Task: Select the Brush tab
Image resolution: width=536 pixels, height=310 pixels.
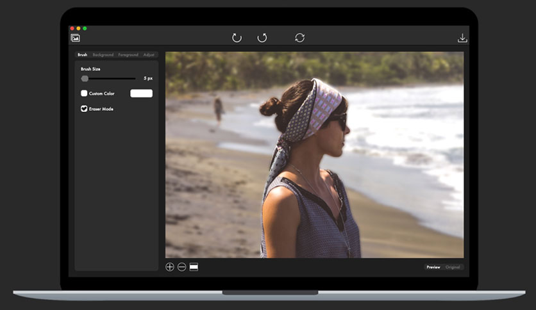Action: [x=82, y=54]
